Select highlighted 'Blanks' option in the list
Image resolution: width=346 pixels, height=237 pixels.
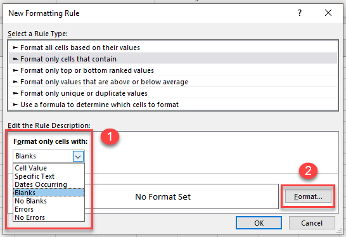[49, 193]
